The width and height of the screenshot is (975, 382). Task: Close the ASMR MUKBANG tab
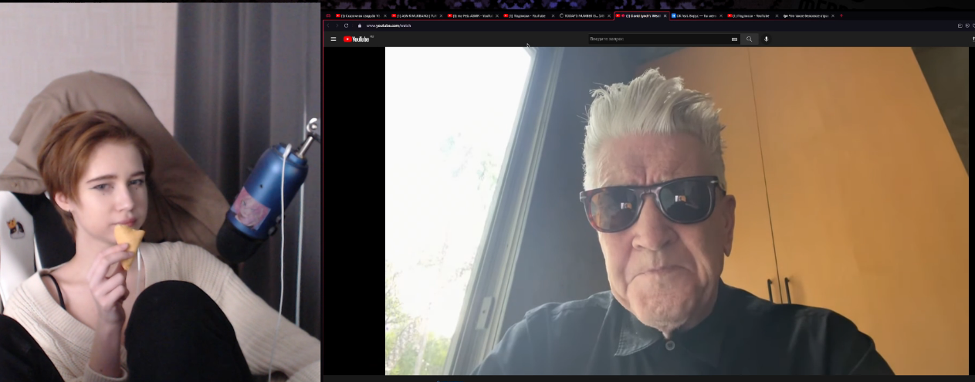[x=441, y=15]
